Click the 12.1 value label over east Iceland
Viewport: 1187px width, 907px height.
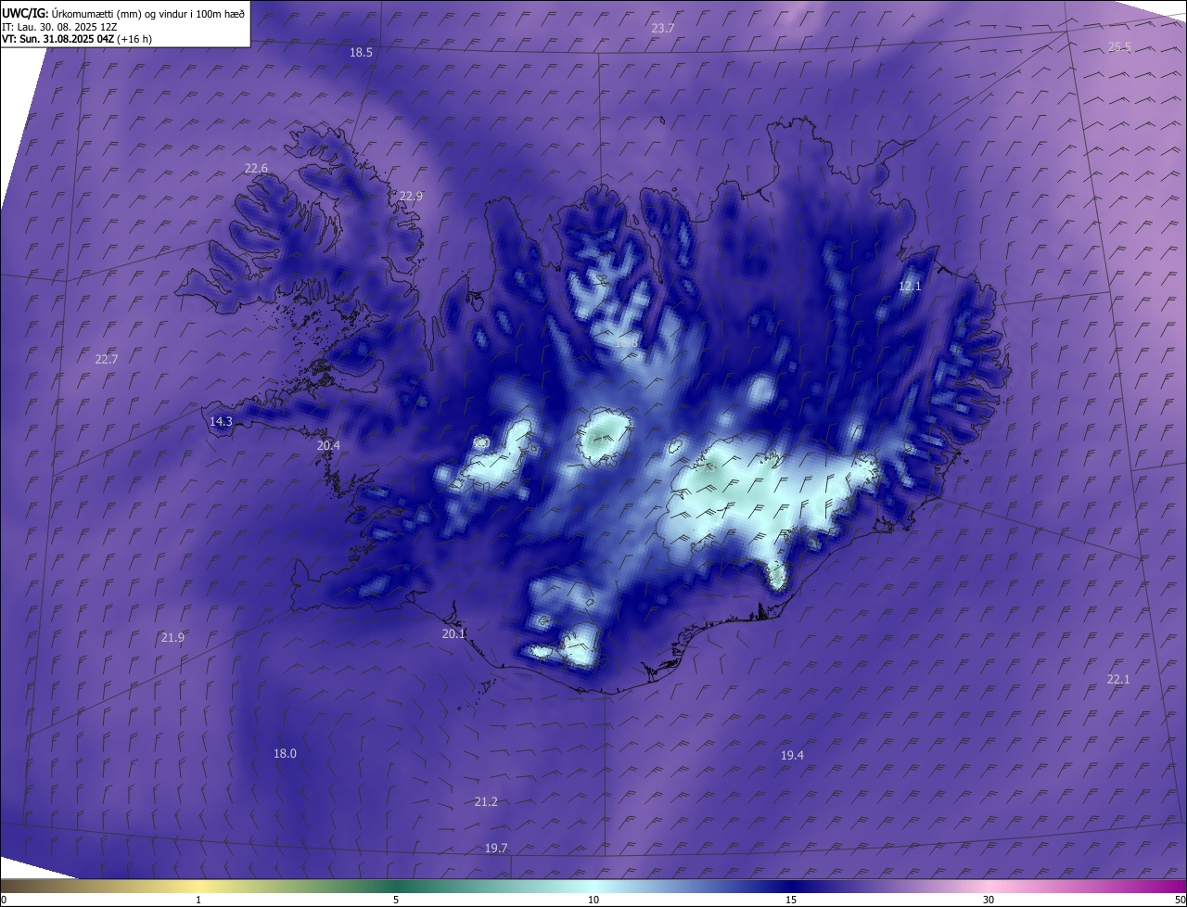[x=910, y=287]
